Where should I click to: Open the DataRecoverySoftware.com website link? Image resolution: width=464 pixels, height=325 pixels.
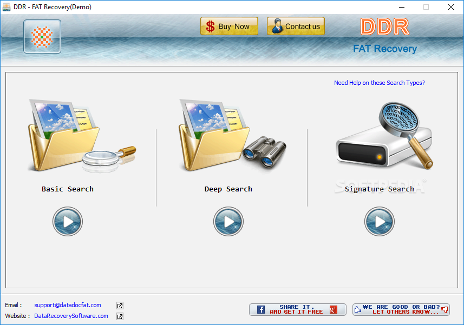point(71,316)
